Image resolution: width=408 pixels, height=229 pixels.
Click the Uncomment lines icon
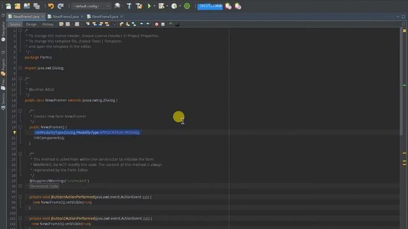pos(177,24)
